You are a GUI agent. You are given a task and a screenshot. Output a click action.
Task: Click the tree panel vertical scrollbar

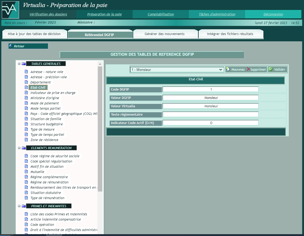coord(100,128)
